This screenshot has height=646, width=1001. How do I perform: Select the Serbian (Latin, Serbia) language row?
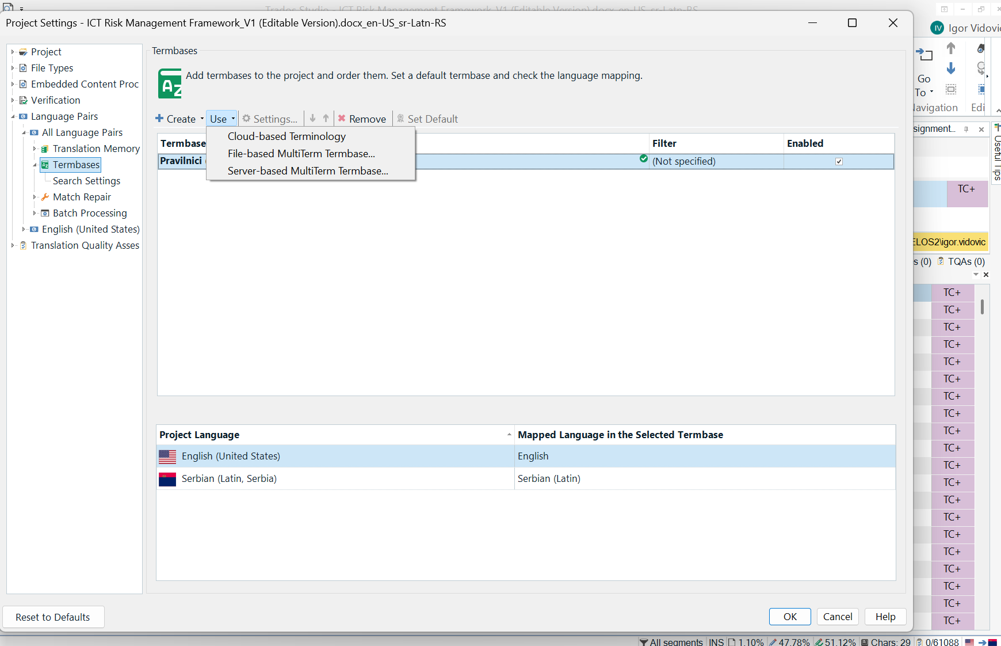tap(229, 478)
